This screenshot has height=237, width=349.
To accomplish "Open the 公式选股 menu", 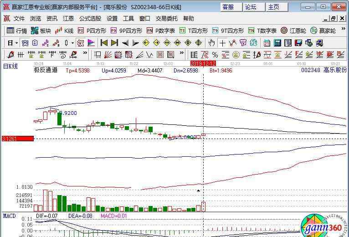I will [x=90, y=19].
